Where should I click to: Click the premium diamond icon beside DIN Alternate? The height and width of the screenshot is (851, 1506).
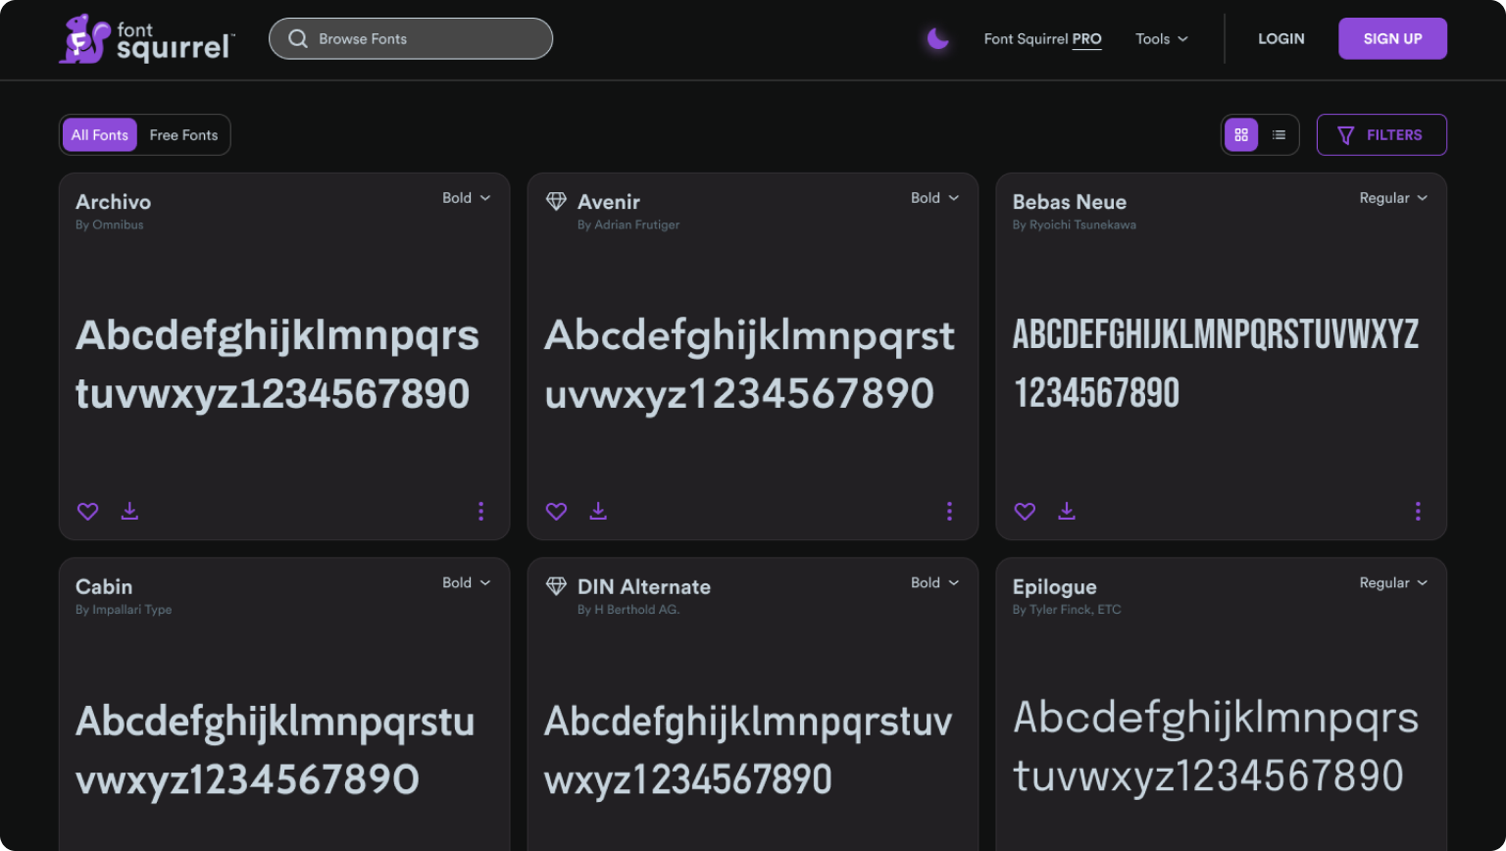coord(556,586)
